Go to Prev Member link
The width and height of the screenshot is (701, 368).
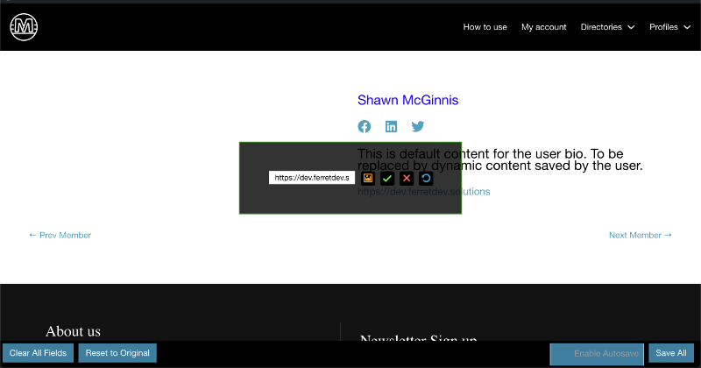pyautogui.click(x=60, y=235)
